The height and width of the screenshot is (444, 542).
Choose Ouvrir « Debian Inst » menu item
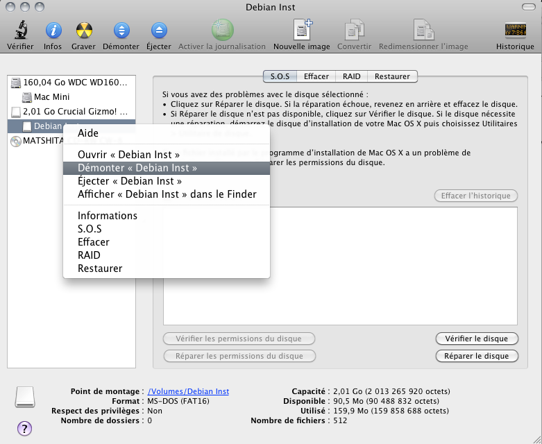point(167,155)
